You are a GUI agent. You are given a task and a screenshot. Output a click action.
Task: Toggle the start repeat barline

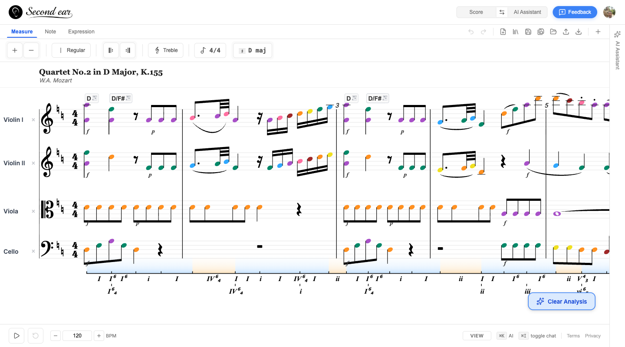[111, 50]
